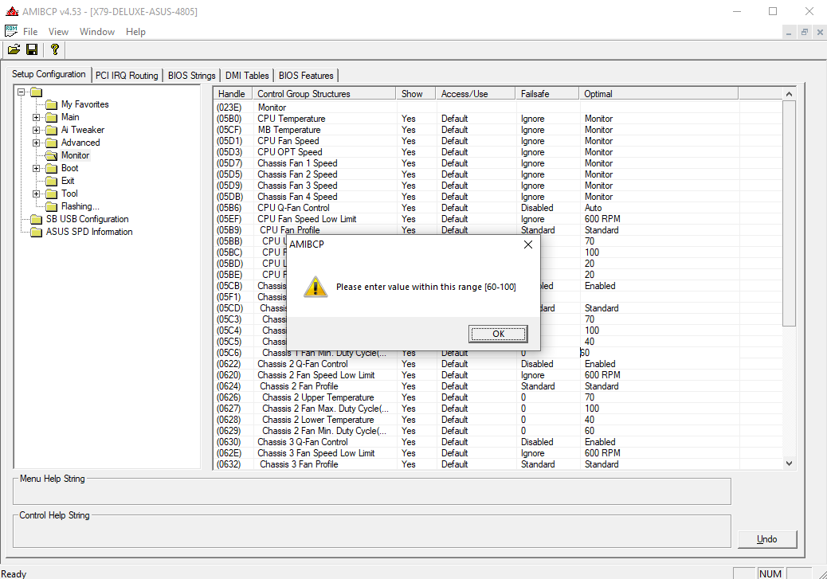
Task: Click the yellow warning icon in dialog
Action: [316, 287]
